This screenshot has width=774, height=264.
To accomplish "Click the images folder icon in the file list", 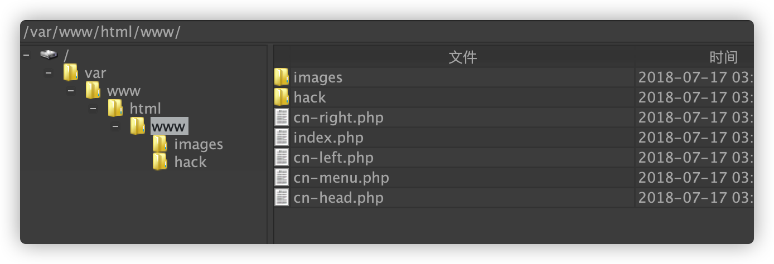I will [x=282, y=77].
